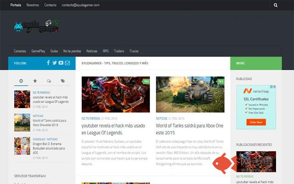Click PUBLICACIONES RECIENTES heading

click(254, 145)
